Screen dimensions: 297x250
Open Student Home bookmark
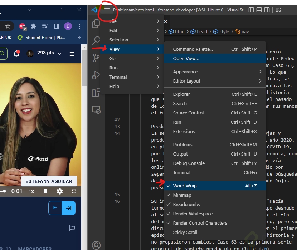pos(42,38)
